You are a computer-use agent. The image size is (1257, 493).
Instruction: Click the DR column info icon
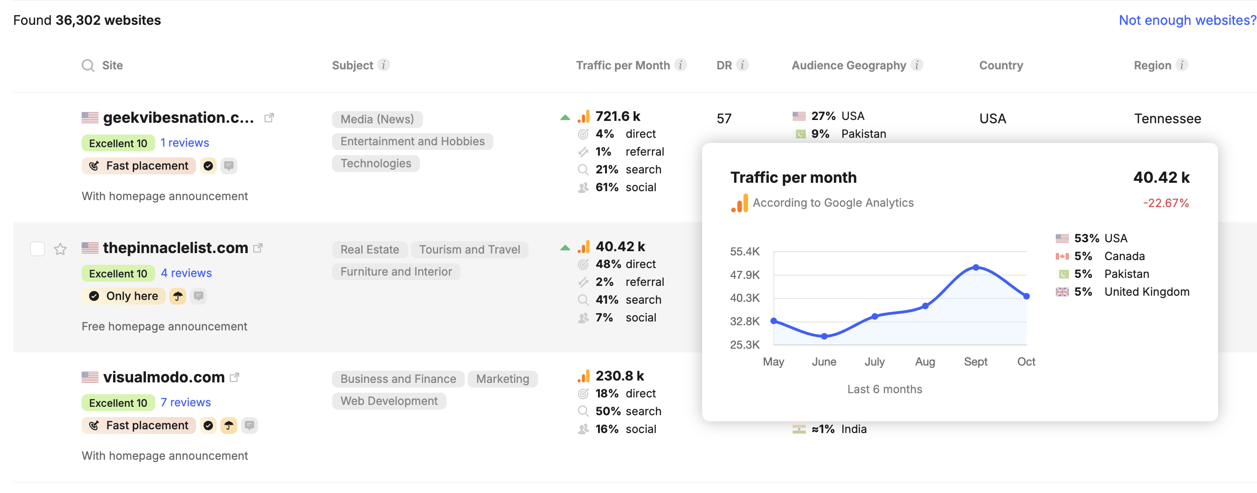pos(742,65)
